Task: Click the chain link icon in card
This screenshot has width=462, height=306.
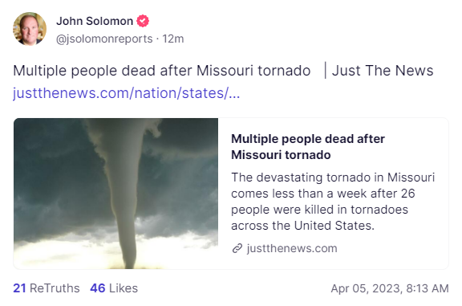Action: [x=237, y=248]
